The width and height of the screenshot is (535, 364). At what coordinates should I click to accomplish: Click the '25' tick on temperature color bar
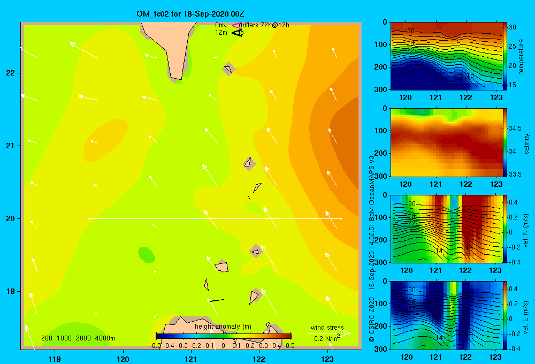click(x=513, y=47)
